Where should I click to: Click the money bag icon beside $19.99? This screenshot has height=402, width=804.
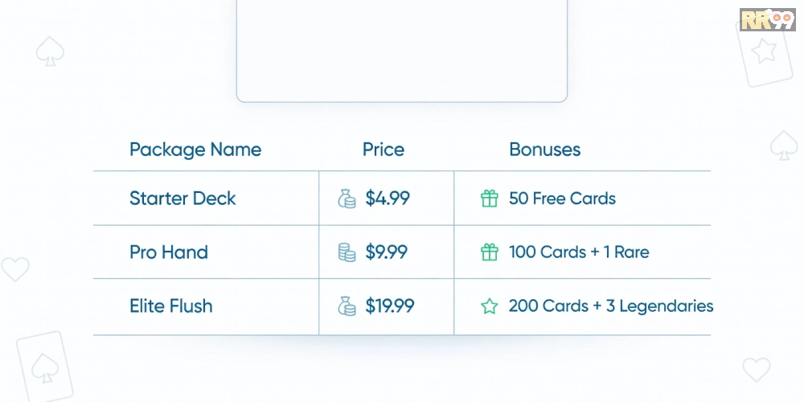347,306
